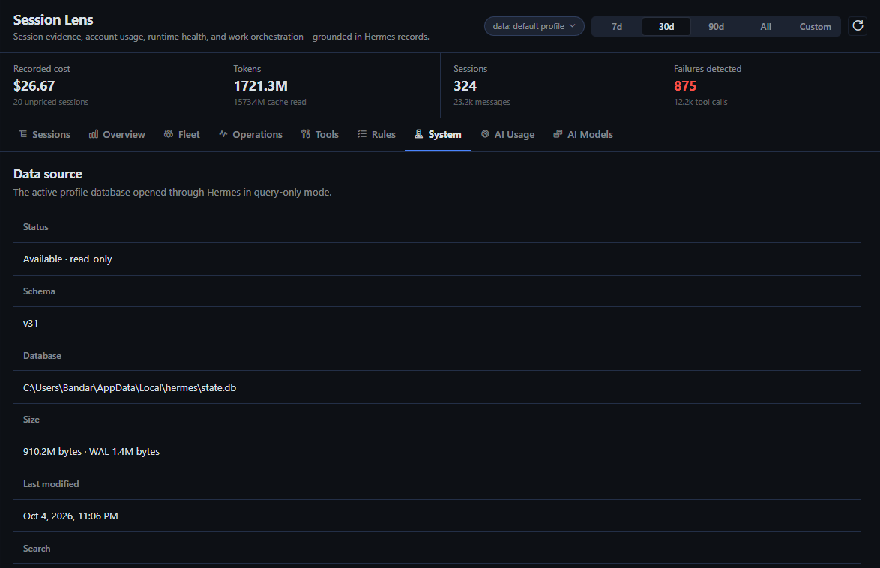This screenshot has width=880, height=568.
Task: Click the Overview bar chart icon
Action: (94, 133)
